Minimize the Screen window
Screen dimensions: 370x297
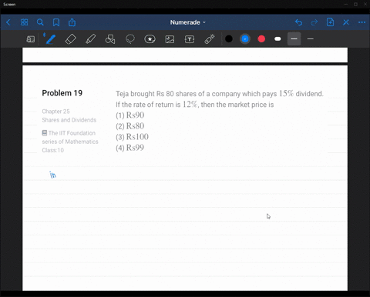point(346,4)
